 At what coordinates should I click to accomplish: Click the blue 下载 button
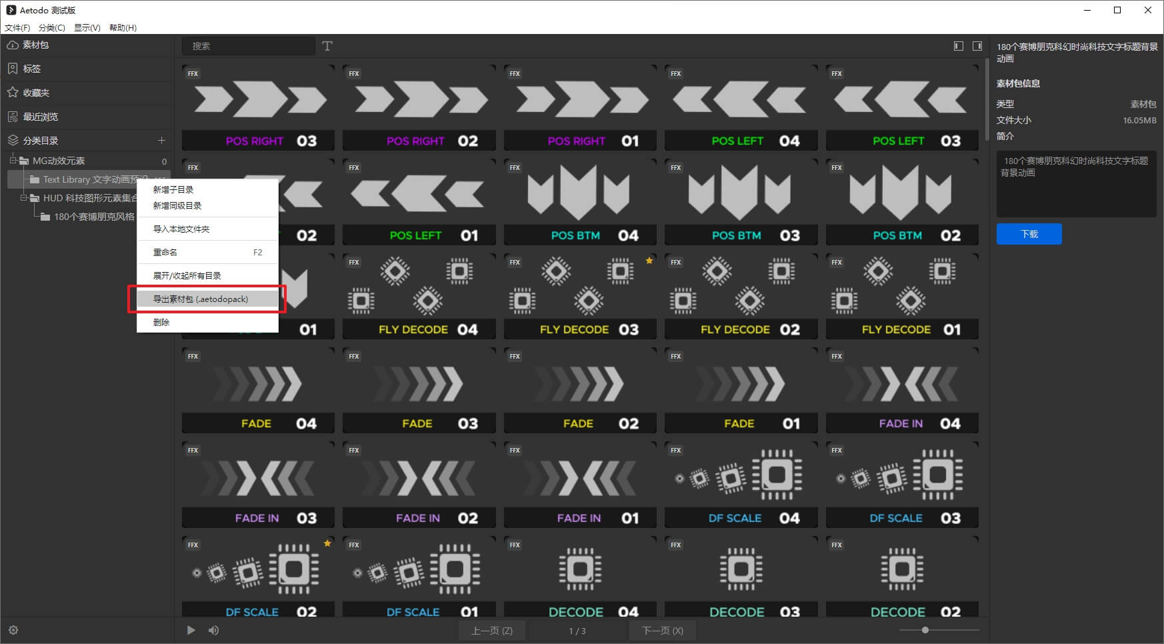pos(1029,234)
